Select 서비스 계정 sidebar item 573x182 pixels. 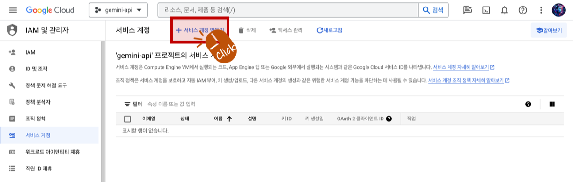point(49,135)
